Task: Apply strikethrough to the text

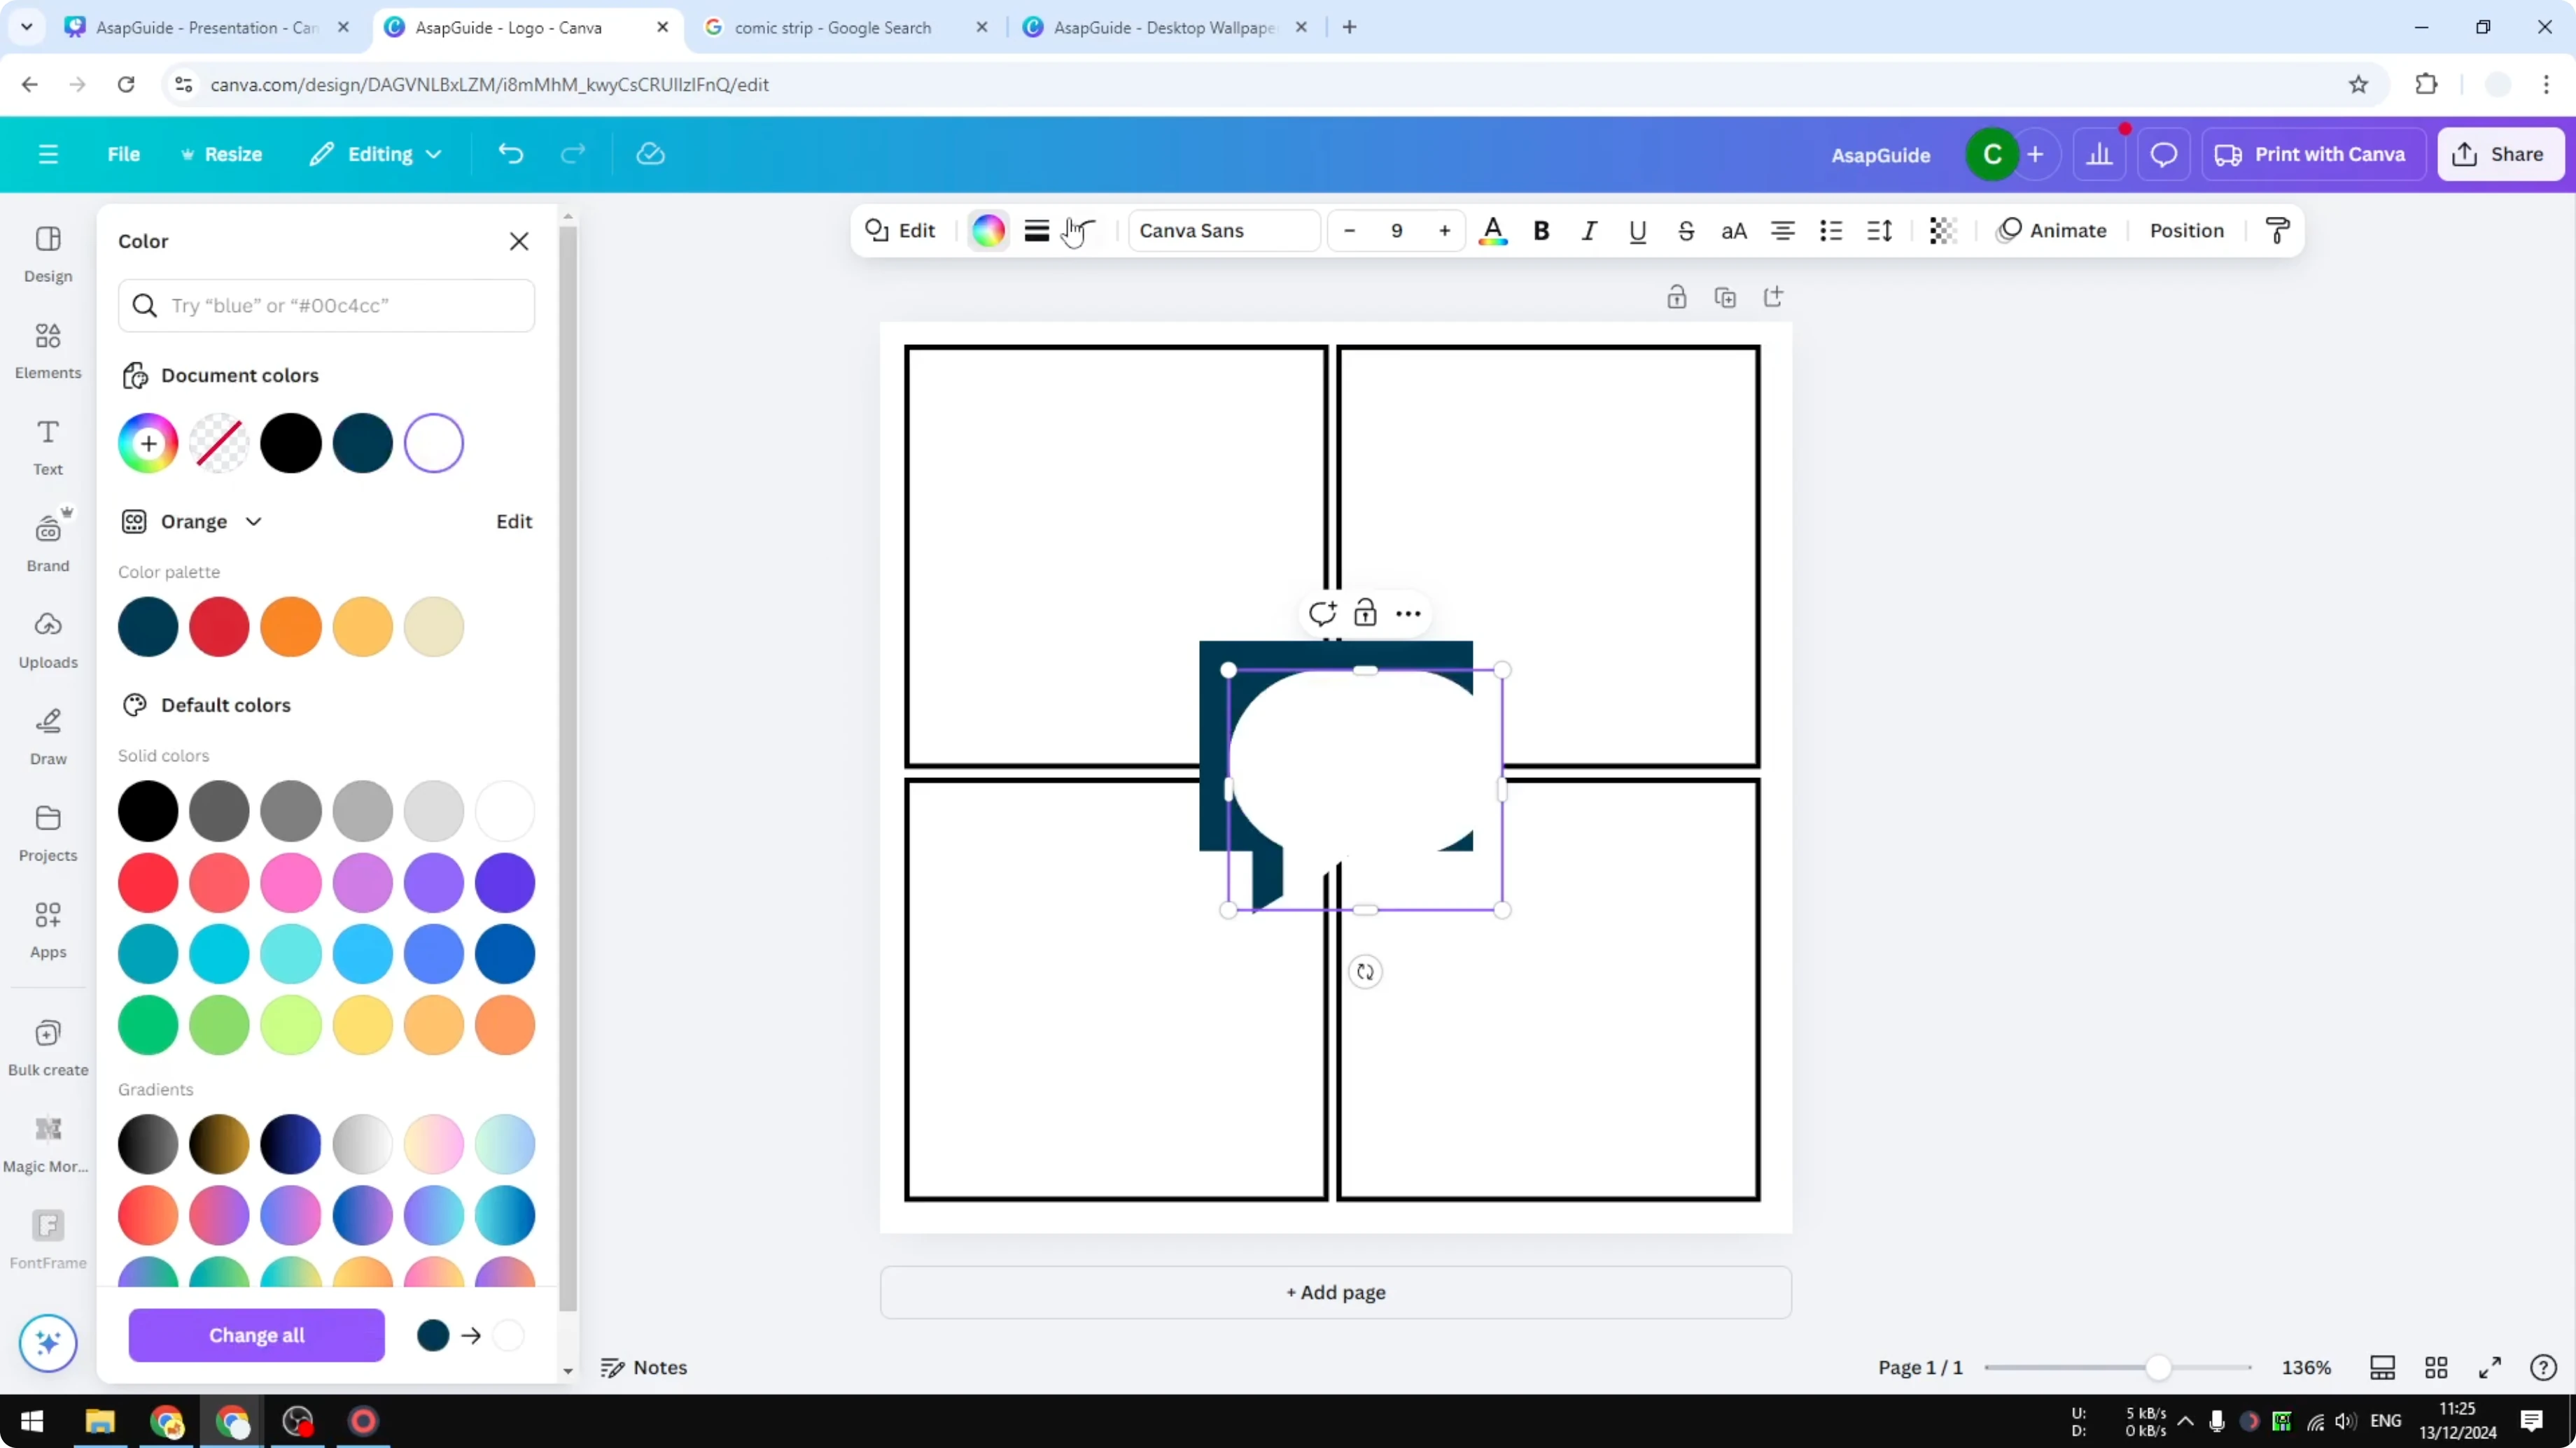Action: pyautogui.click(x=1686, y=231)
